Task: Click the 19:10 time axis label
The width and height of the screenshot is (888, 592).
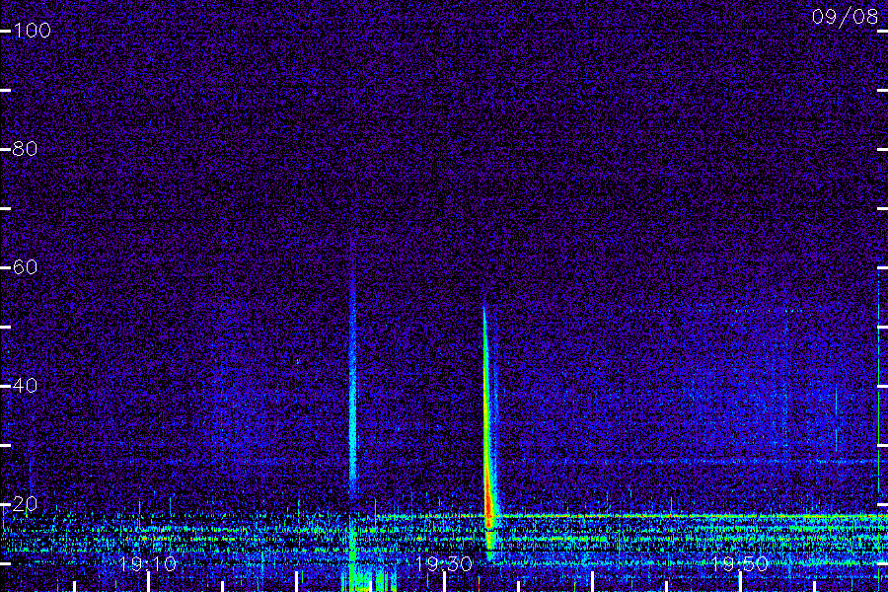Action: coord(148,563)
